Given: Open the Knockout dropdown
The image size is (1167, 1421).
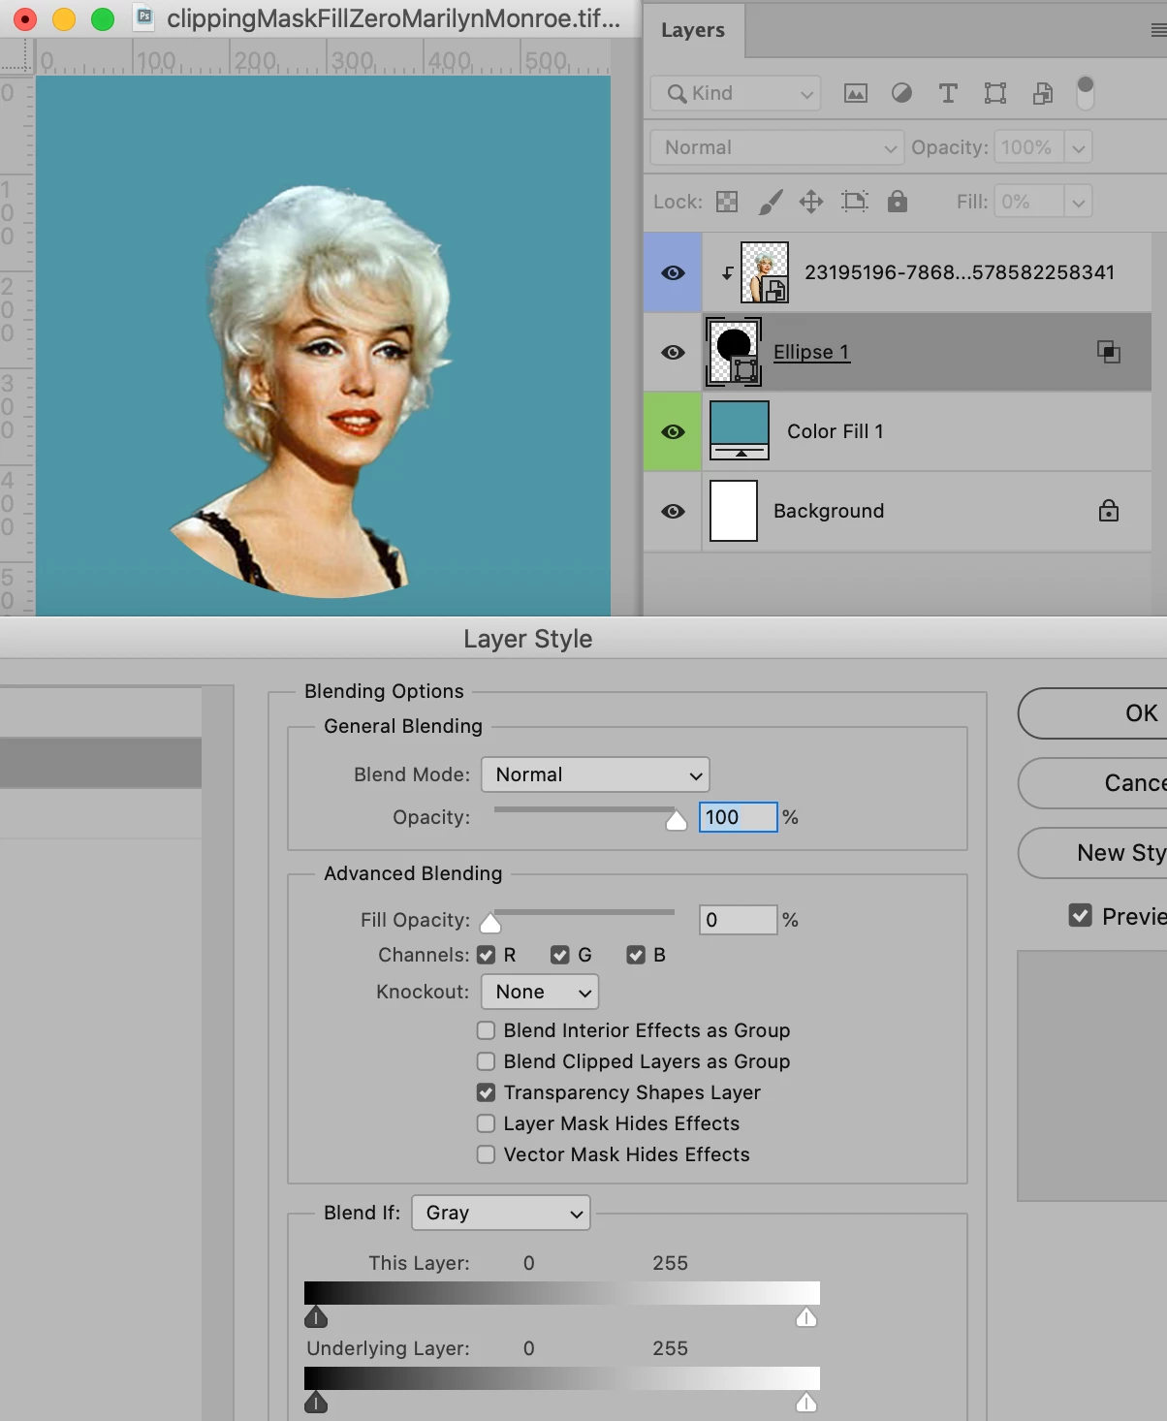Looking at the screenshot, I should pyautogui.click(x=540, y=992).
